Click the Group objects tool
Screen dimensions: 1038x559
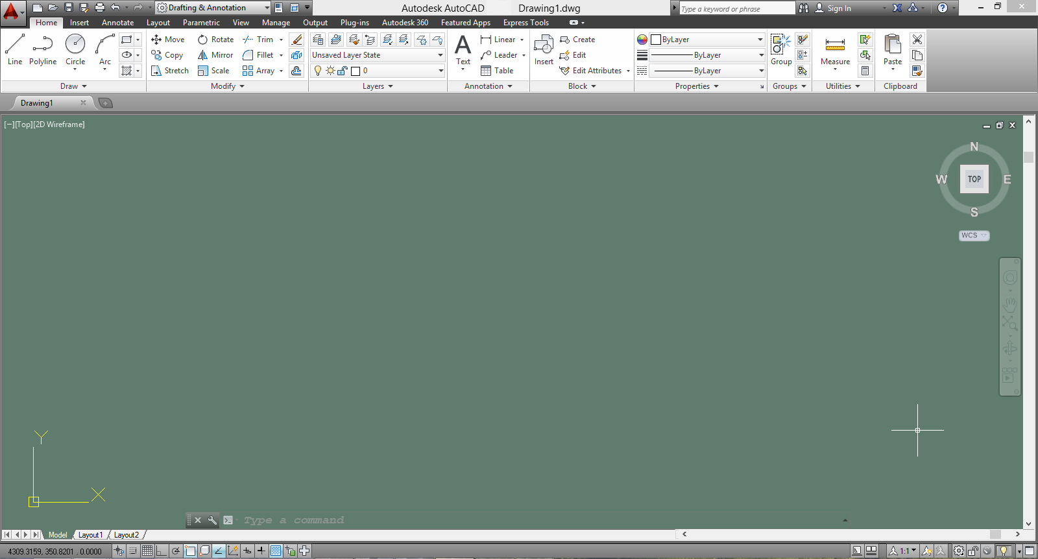click(x=781, y=50)
